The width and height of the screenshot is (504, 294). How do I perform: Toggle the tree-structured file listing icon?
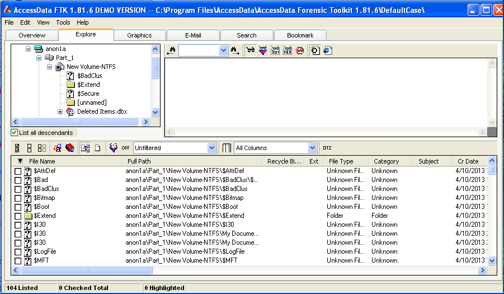coord(85,148)
